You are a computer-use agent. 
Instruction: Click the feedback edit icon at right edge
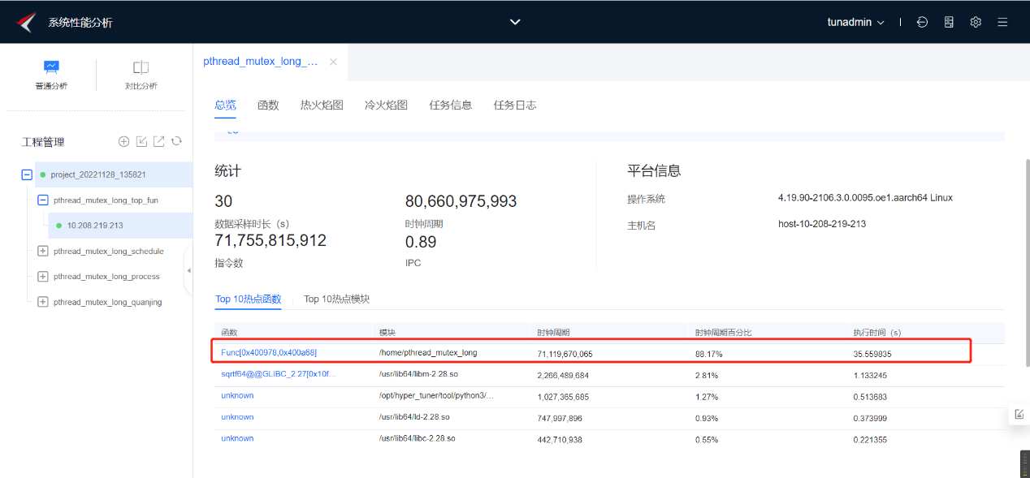pos(1019,414)
